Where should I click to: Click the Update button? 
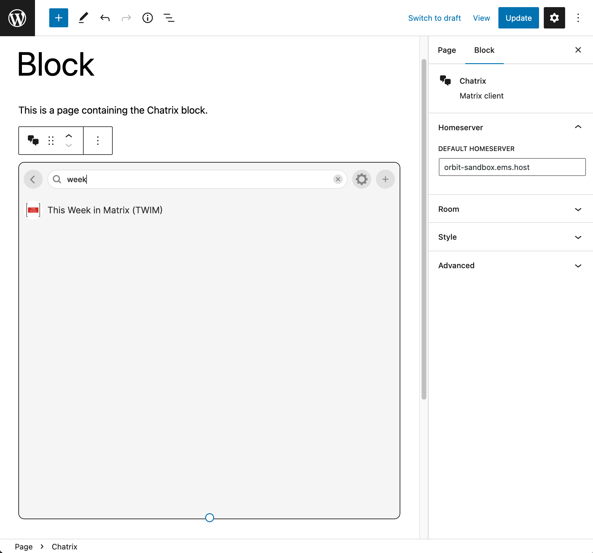pos(518,18)
